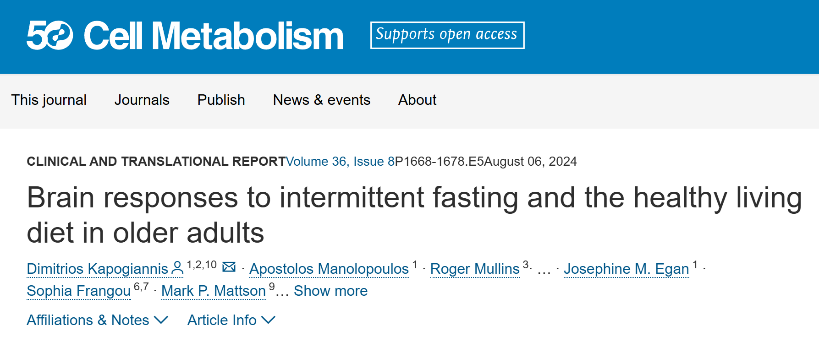Select the Publish menu item

coord(221,100)
